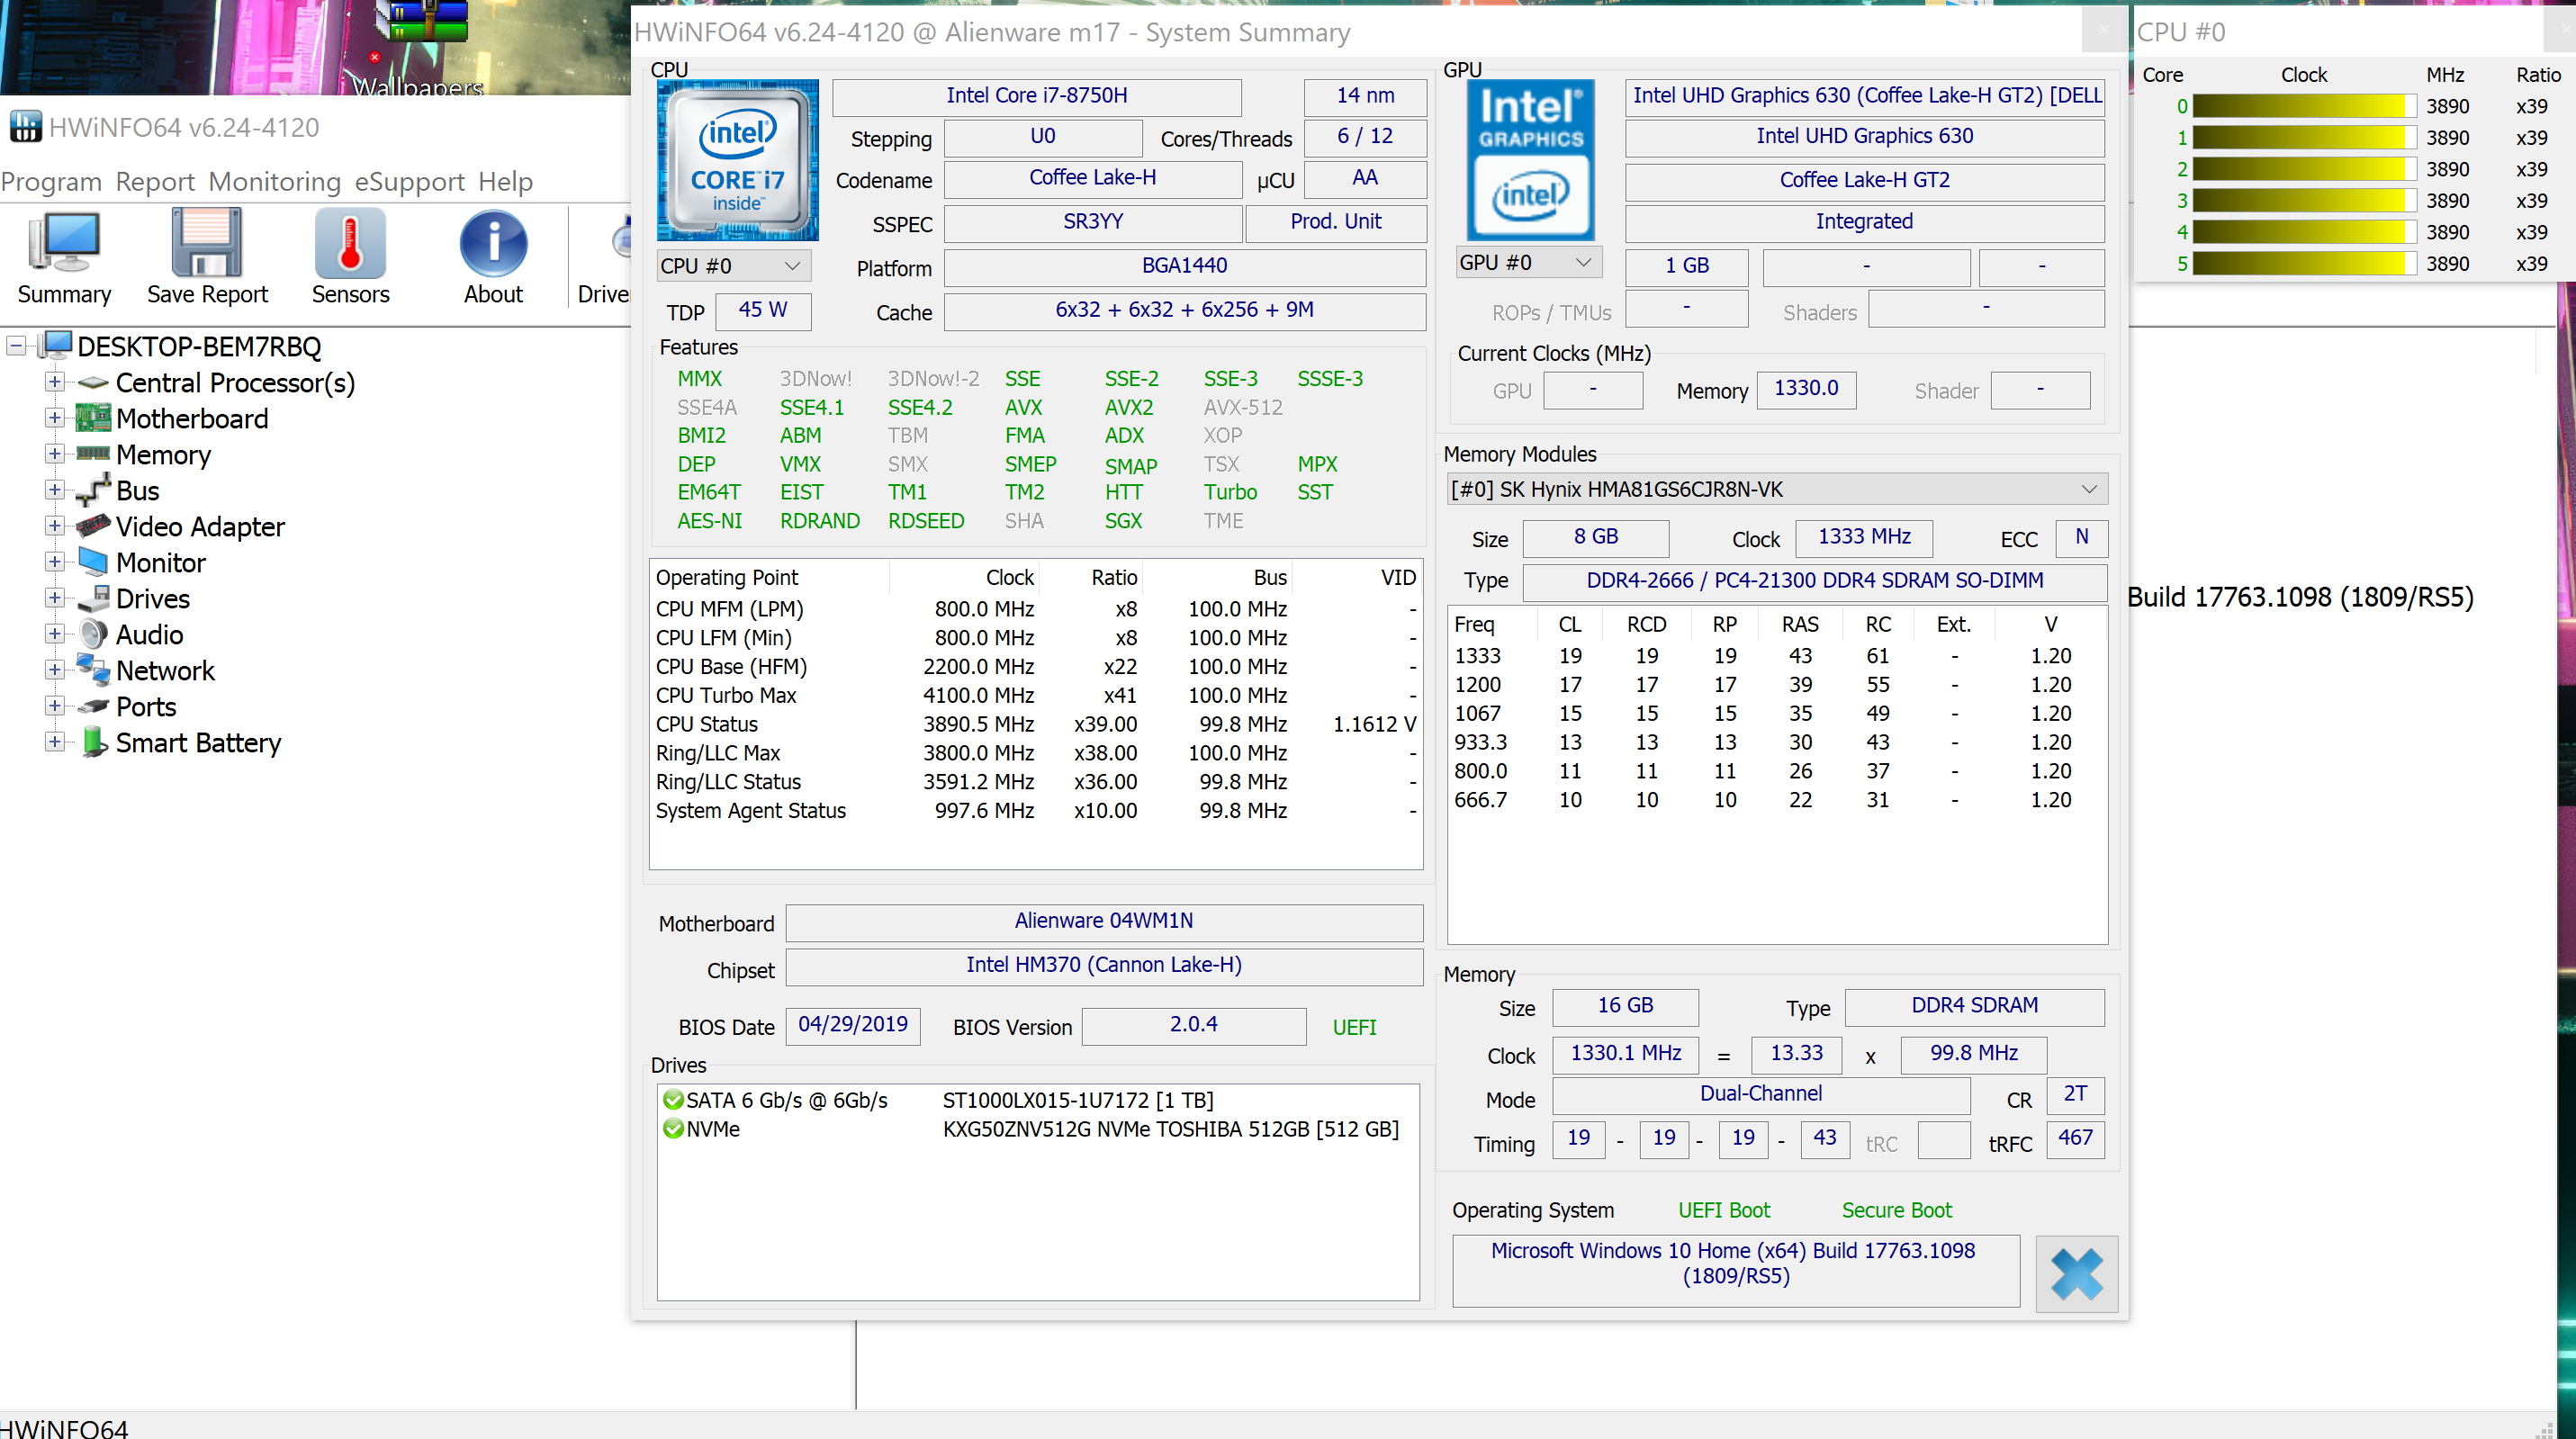Image resolution: width=2576 pixels, height=1439 pixels.
Task: Expand the Memory tree node
Action: (x=55, y=454)
